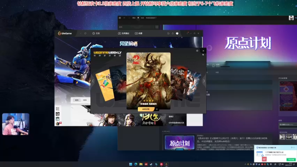The width and height of the screenshot is (297, 167).
Task: Open WeGame user avatar
Action: 177,33
